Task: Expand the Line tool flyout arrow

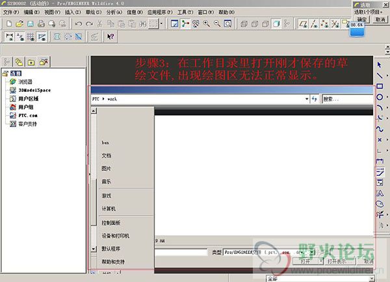Action: [x=387, y=76]
